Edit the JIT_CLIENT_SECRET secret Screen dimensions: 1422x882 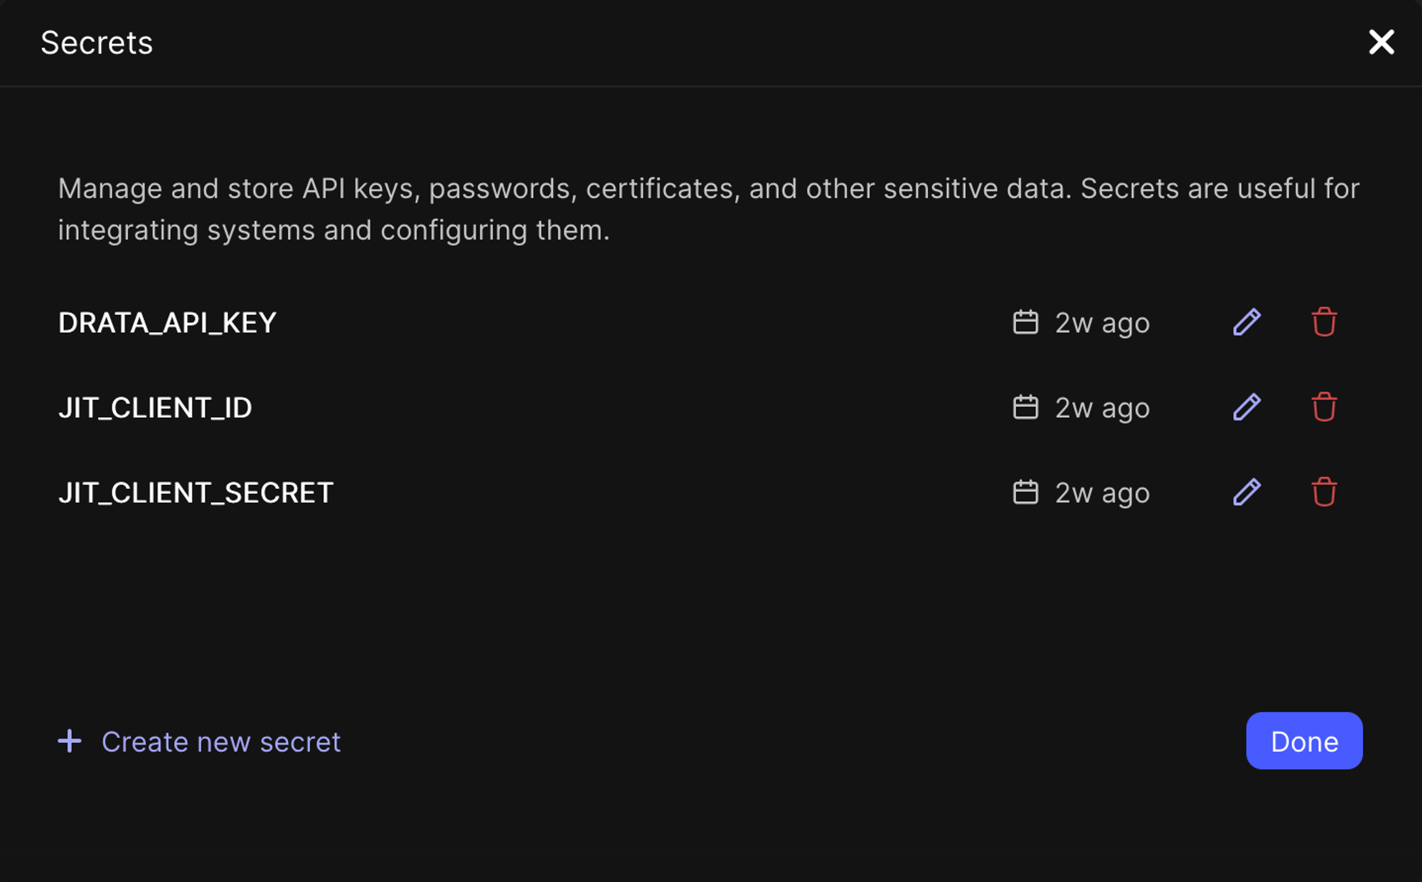(x=1247, y=492)
